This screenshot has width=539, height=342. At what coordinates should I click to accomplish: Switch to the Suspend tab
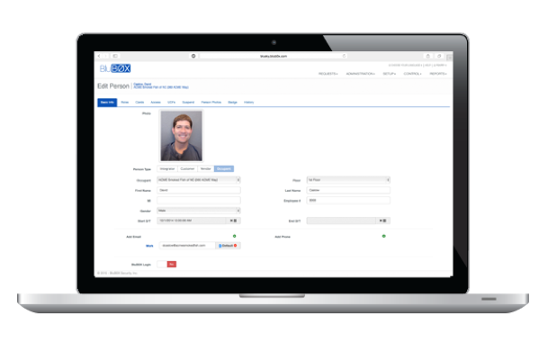[188, 103]
